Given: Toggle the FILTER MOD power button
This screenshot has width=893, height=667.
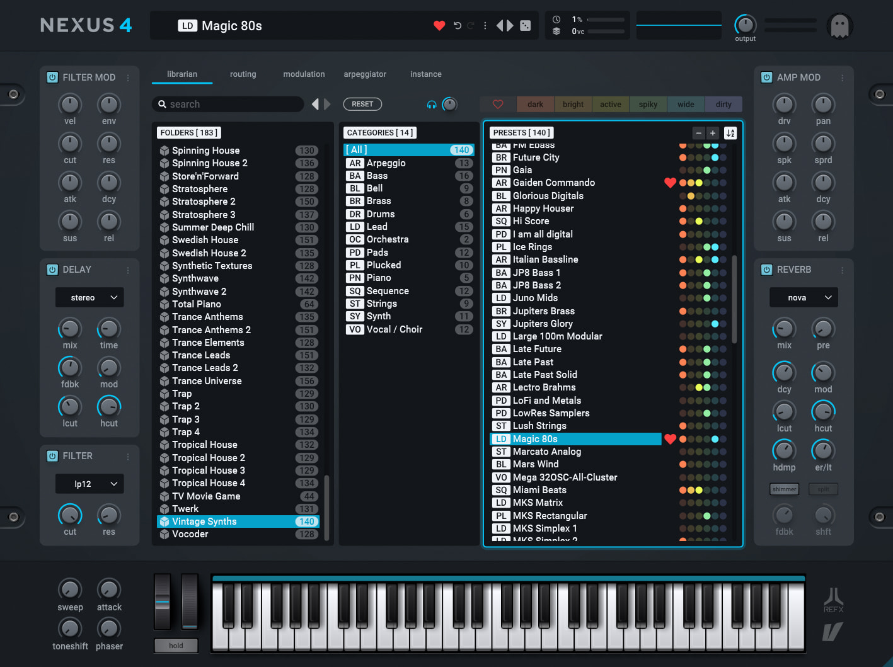Looking at the screenshot, I should (x=52, y=77).
